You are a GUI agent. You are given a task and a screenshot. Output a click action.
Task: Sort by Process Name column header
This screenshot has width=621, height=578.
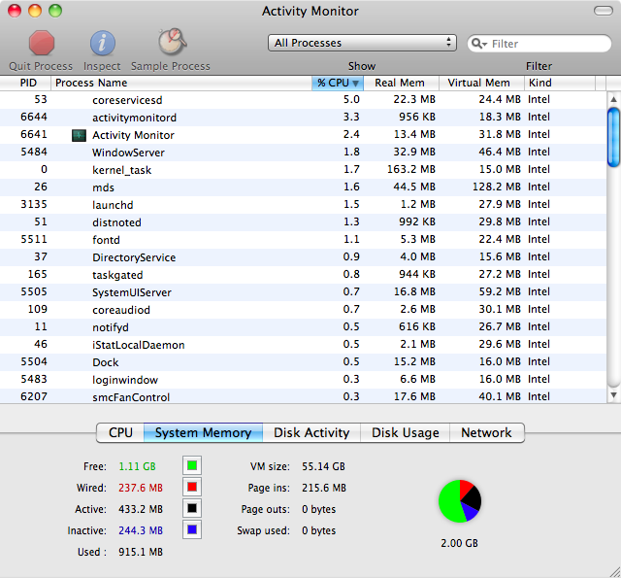coord(181,83)
